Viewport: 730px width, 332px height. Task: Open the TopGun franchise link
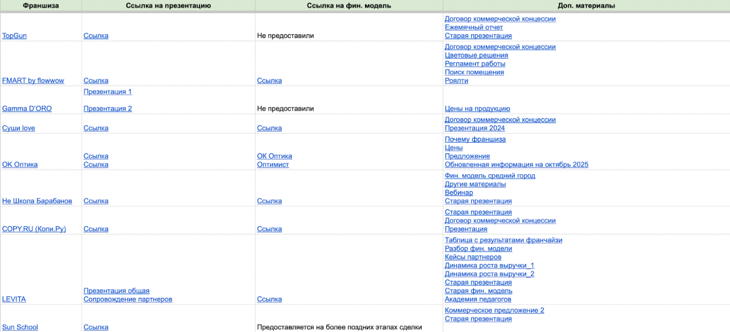(x=15, y=36)
